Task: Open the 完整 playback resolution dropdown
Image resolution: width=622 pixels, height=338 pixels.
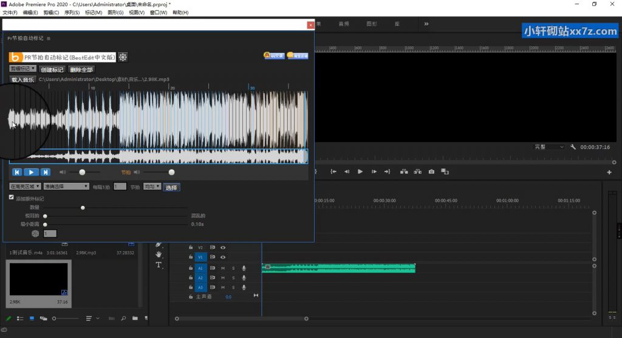Action: (549, 147)
